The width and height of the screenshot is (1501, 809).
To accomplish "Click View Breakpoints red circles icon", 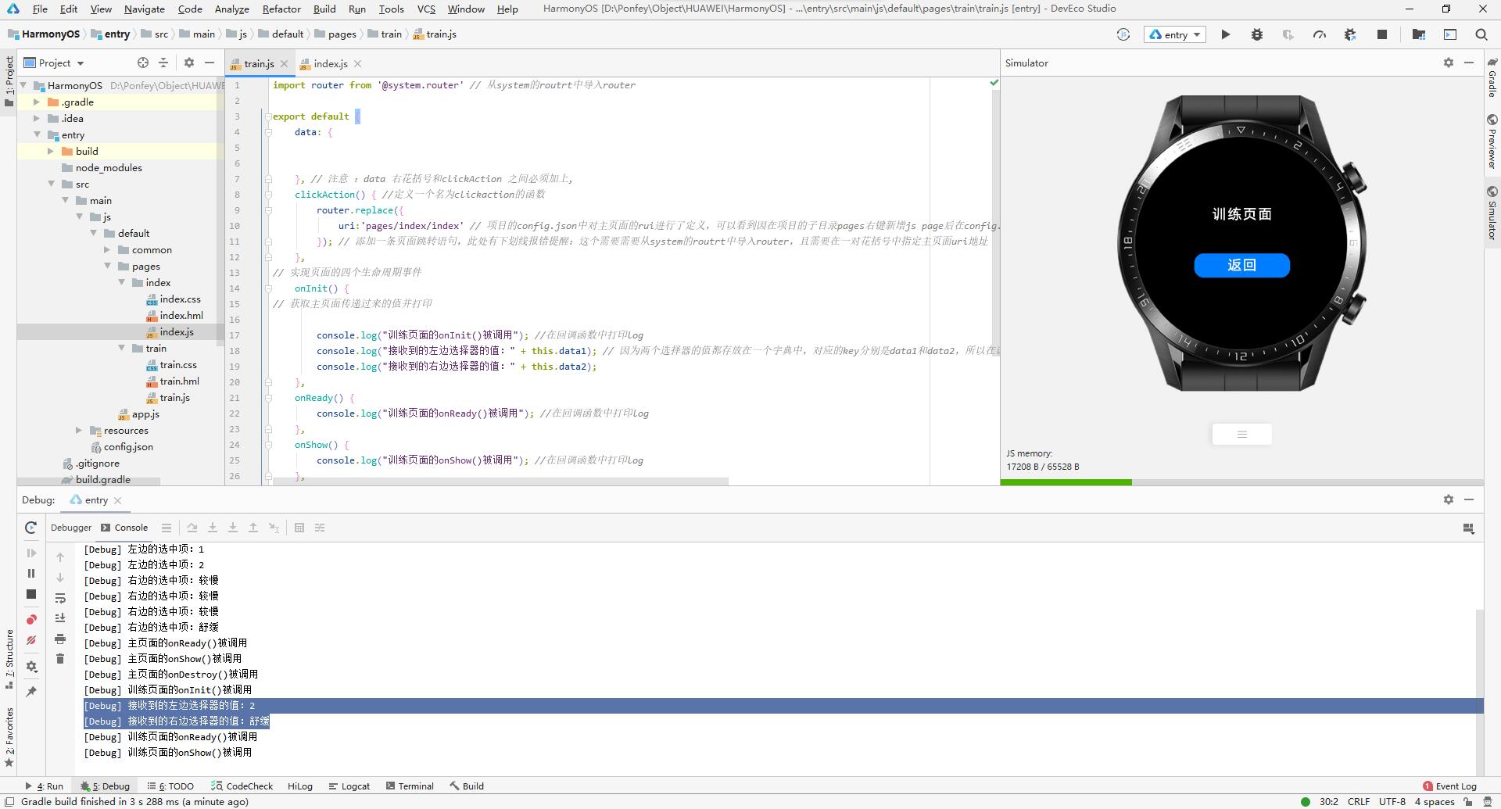I will (x=31, y=619).
